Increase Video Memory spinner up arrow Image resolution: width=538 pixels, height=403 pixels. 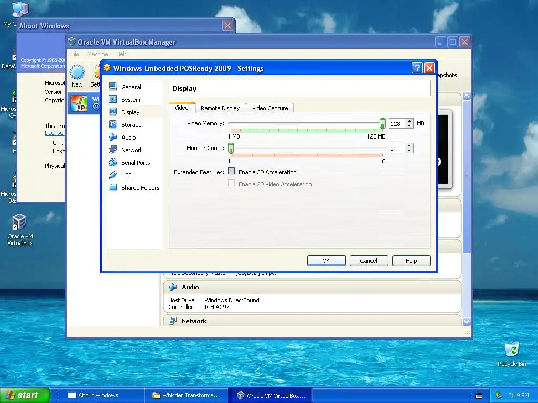tap(409, 121)
